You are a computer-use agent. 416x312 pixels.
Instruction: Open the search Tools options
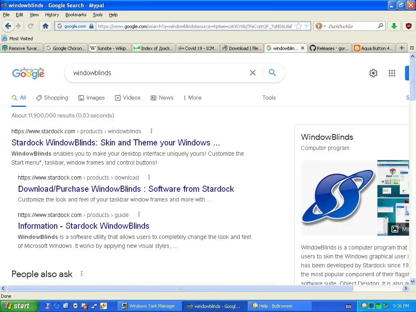269,97
